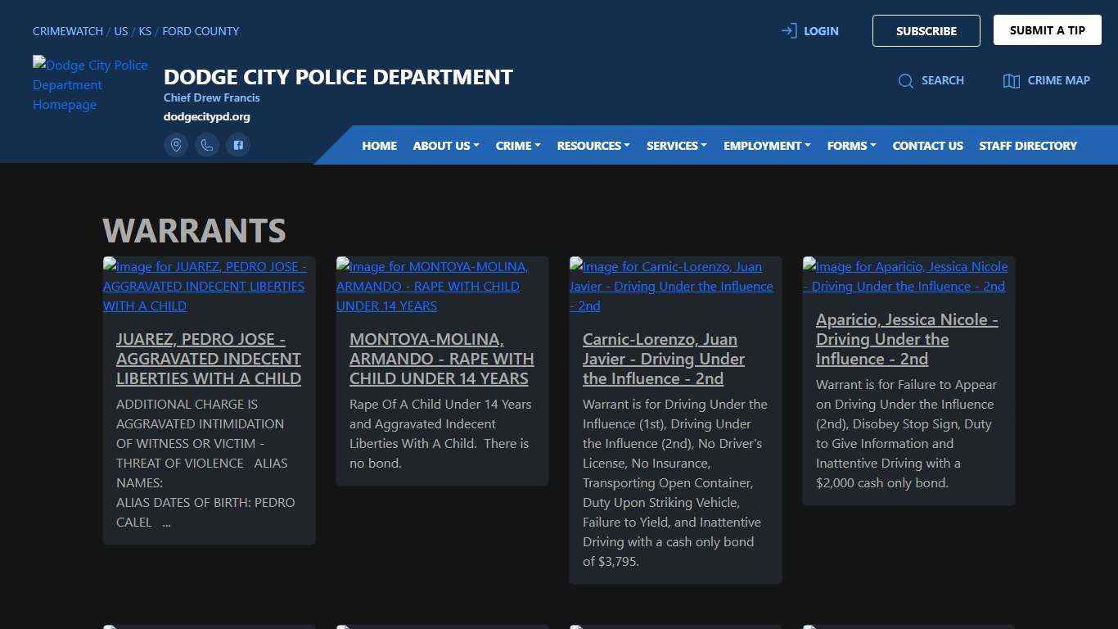Click the SUBSCRIBE button
1118x629 pixels.
pos(926,30)
